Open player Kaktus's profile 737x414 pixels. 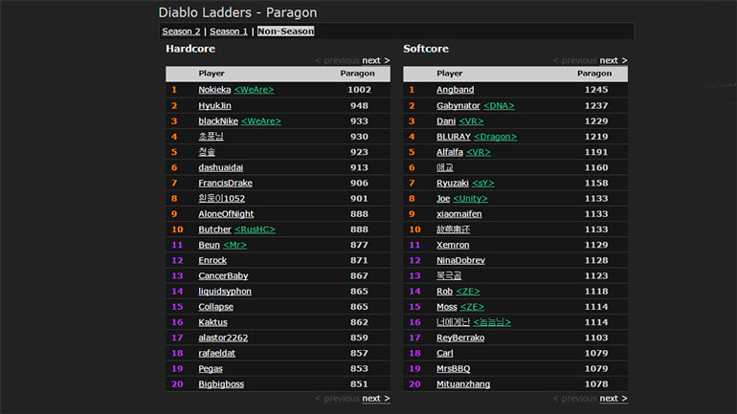tap(212, 322)
